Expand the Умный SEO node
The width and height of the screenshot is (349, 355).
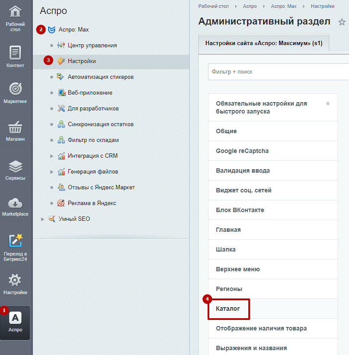click(x=42, y=219)
